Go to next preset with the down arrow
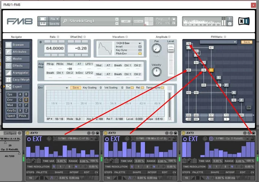 tap(117, 23)
